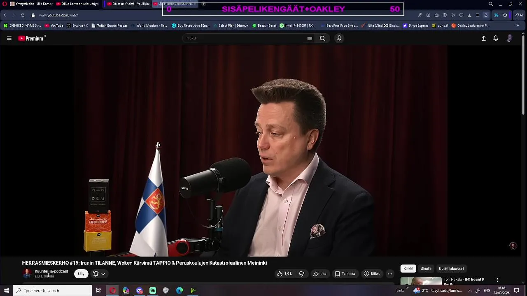Viewport: 527px width, 296px height.
Task: Click the Type here to search box
Action: click(53, 291)
